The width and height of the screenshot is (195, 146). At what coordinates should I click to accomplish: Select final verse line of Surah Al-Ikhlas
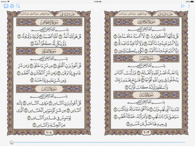[x=48, y=44]
